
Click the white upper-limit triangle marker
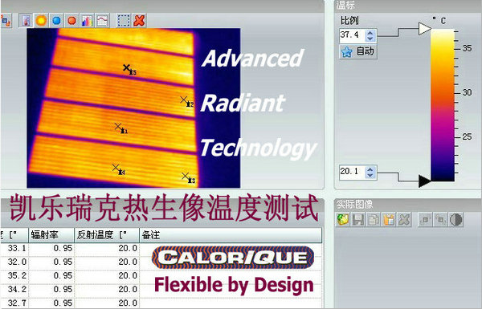click(425, 29)
